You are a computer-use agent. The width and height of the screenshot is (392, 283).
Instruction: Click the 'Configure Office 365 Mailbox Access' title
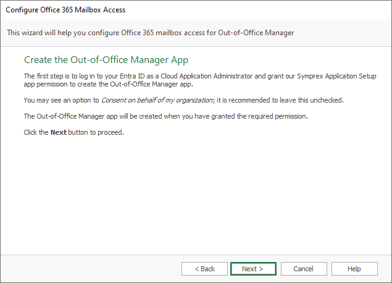pos(65,10)
